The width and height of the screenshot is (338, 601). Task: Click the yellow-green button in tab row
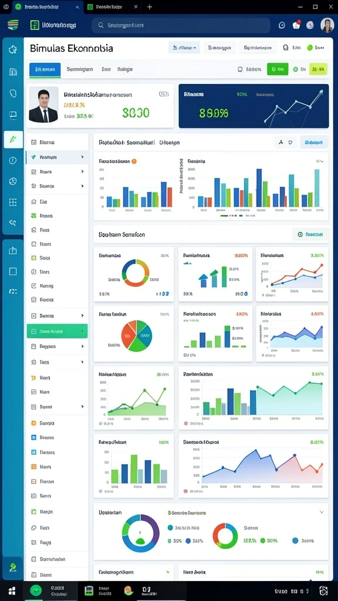click(318, 69)
